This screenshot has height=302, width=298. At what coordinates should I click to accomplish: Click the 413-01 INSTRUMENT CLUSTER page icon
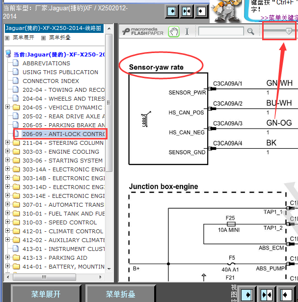(x=16, y=248)
